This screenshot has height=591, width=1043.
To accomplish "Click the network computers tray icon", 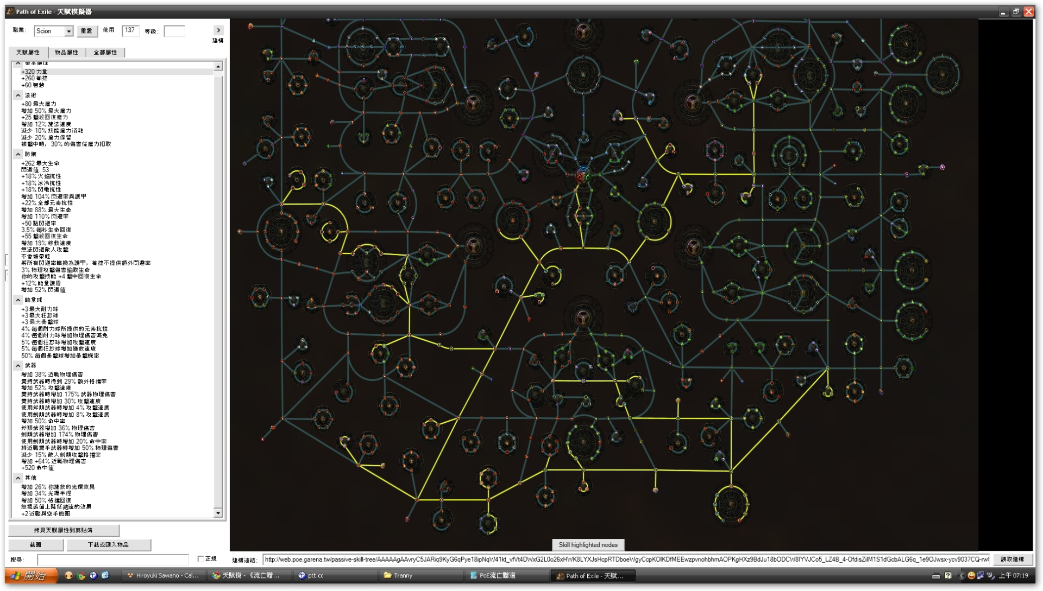I will 981,576.
